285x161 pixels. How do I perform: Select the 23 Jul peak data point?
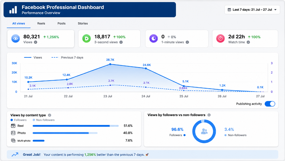pos(110,64)
